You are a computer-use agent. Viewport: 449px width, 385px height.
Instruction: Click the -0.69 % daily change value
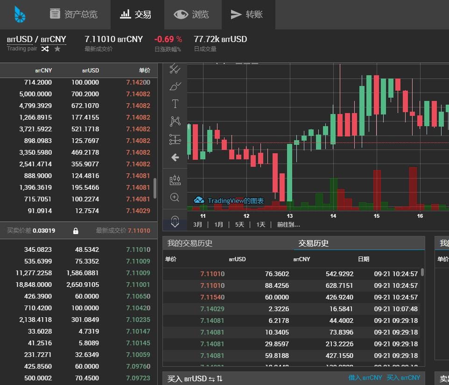point(168,39)
